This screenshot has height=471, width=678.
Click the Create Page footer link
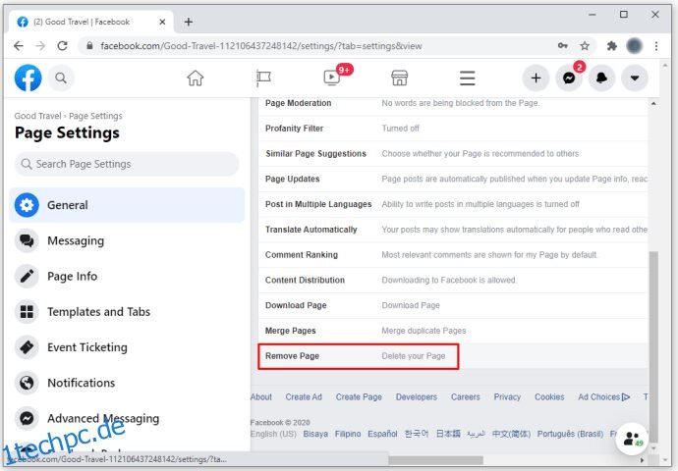pos(359,396)
